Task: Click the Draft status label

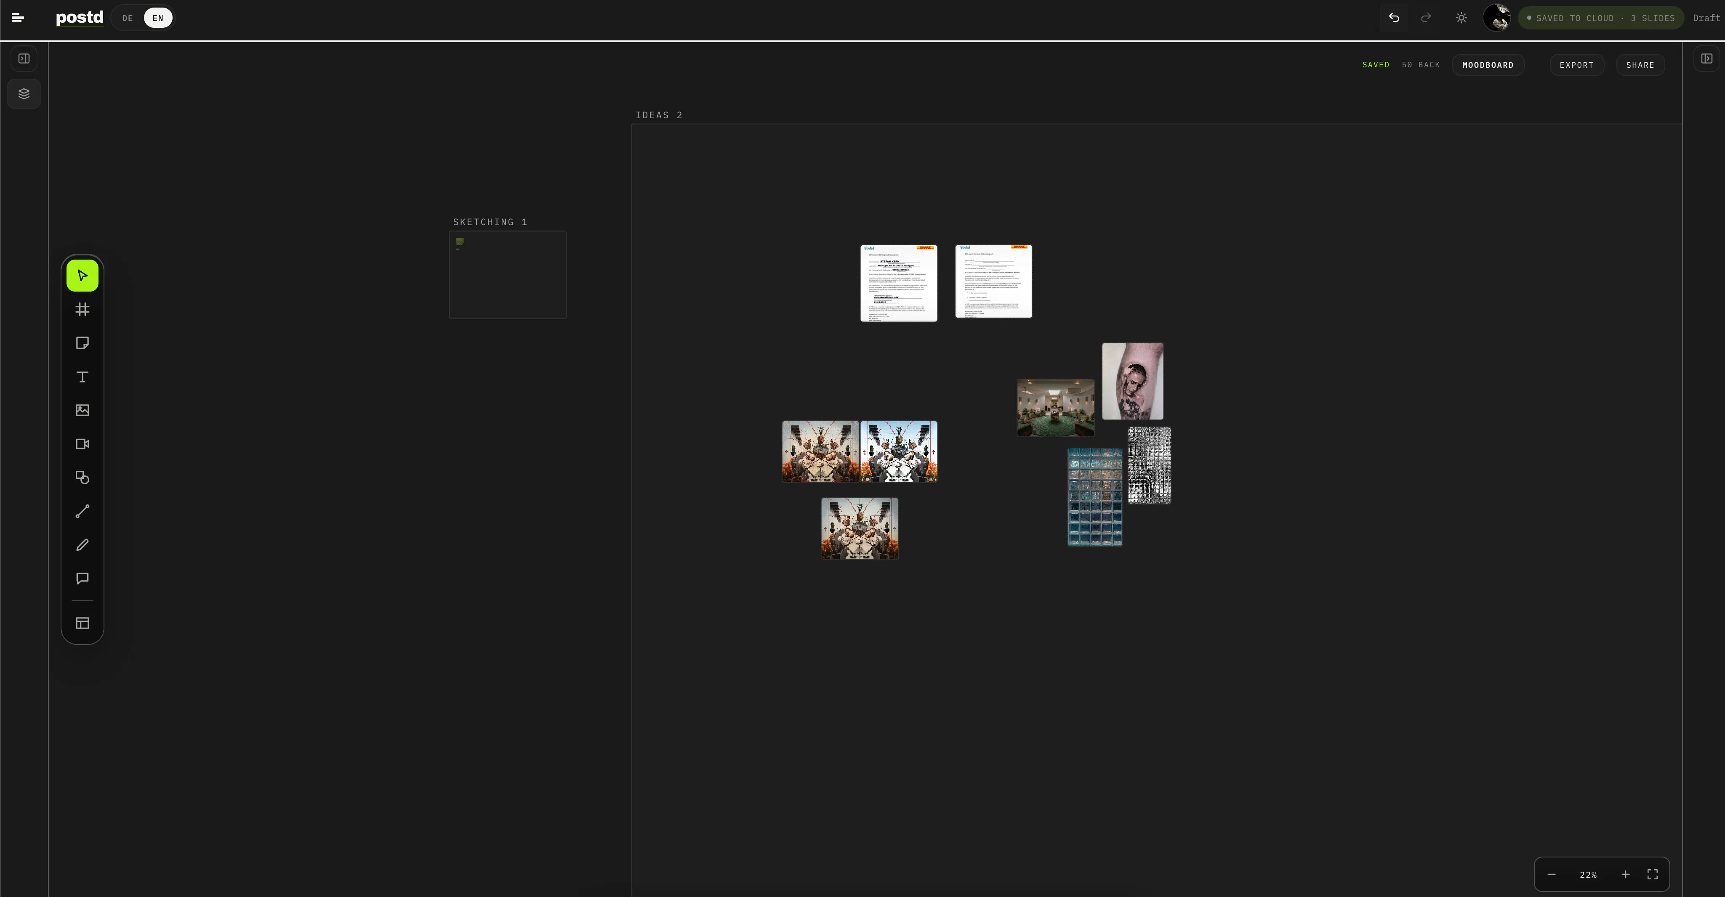Action: point(1706,18)
